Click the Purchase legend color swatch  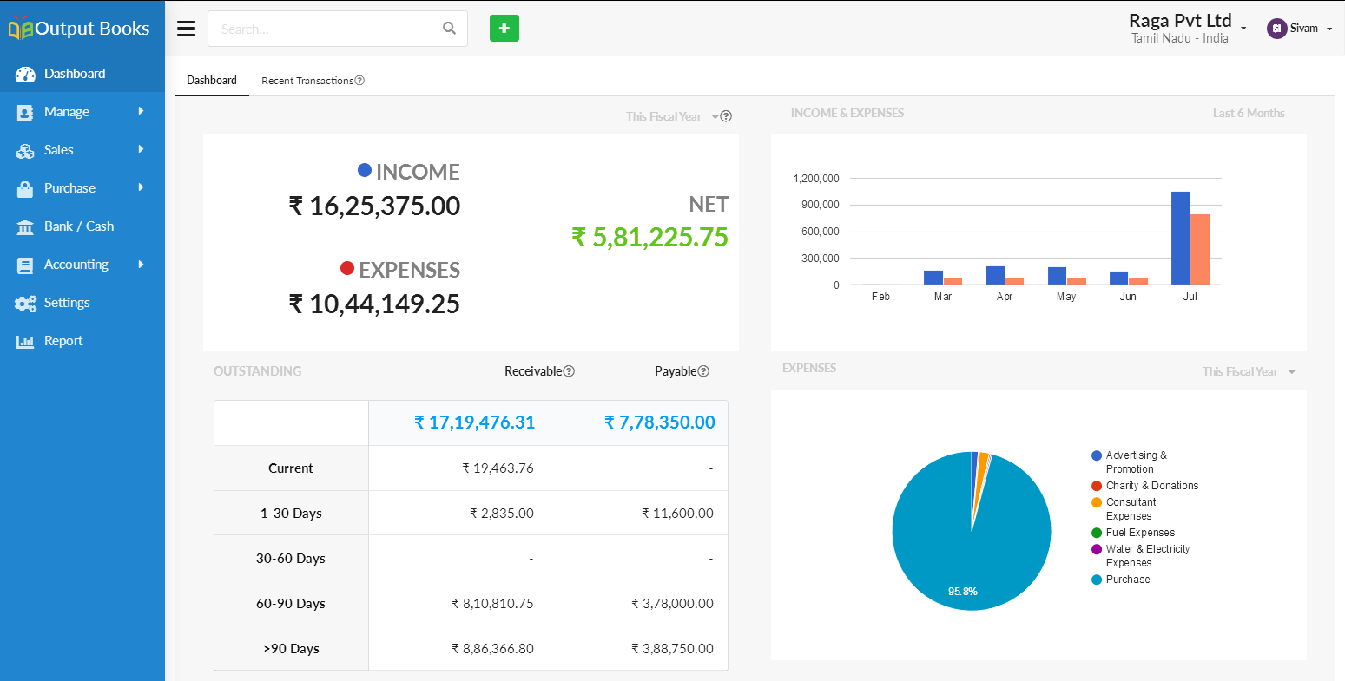pyautogui.click(x=1097, y=580)
